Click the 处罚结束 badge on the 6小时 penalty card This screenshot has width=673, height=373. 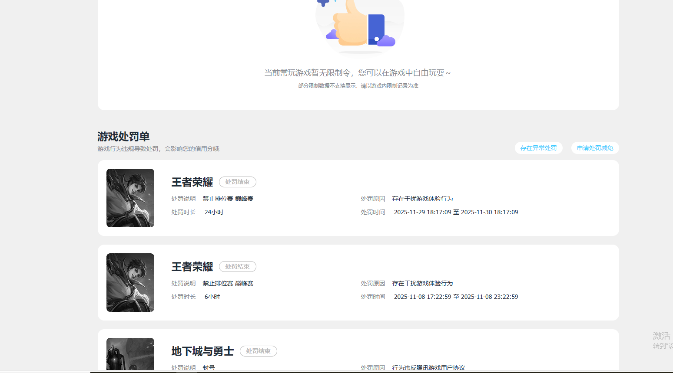point(238,266)
